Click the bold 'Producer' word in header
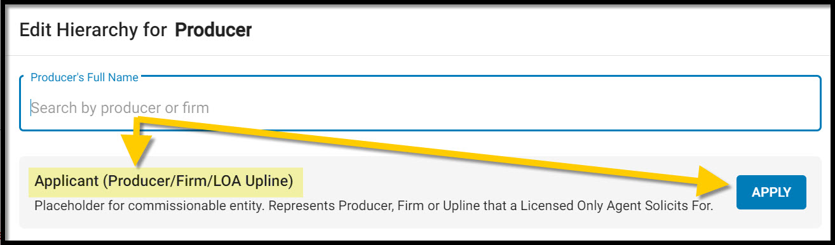Screen dimensions: 835x245 214,30
